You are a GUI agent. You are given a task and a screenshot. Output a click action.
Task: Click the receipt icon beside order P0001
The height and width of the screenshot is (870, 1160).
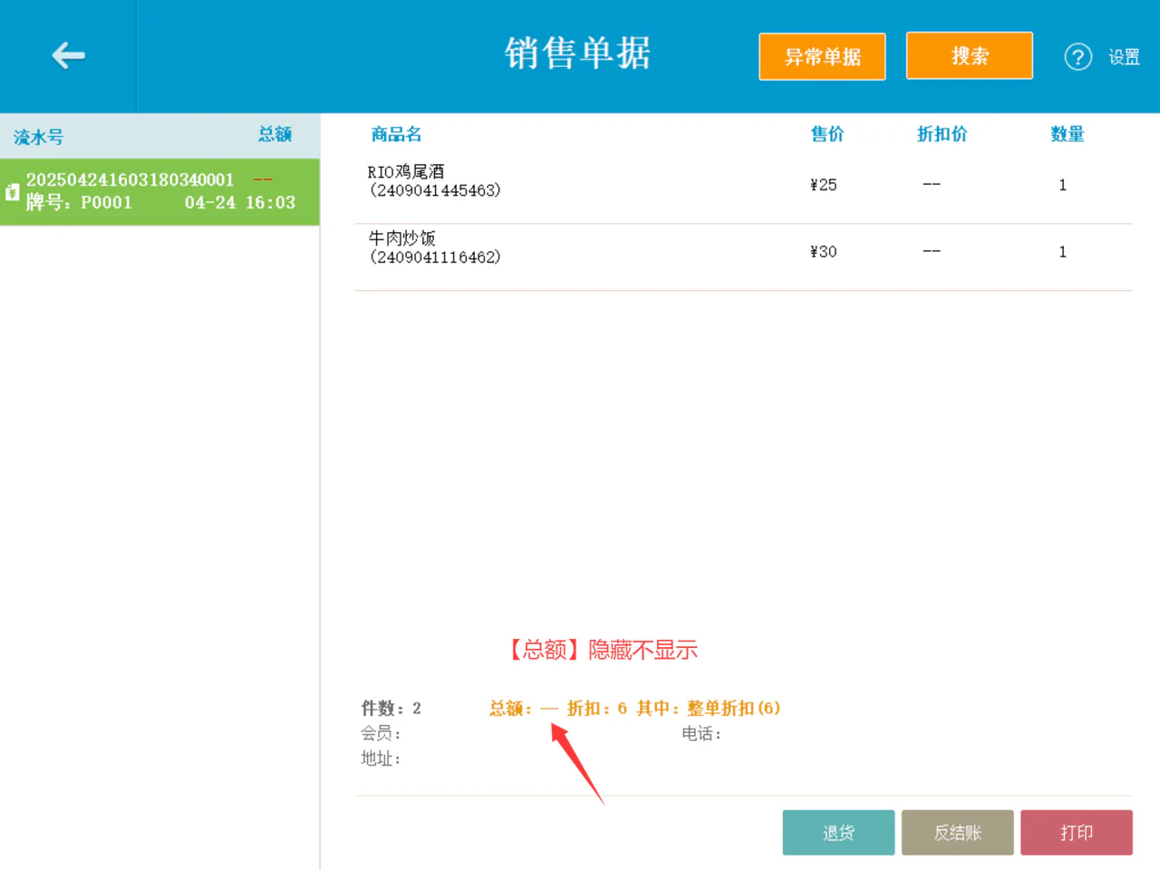point(12,192)
